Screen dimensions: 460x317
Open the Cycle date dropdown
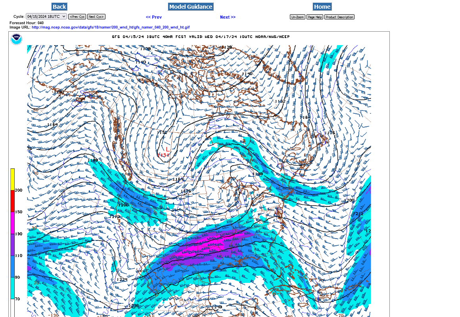pos(46,17)
